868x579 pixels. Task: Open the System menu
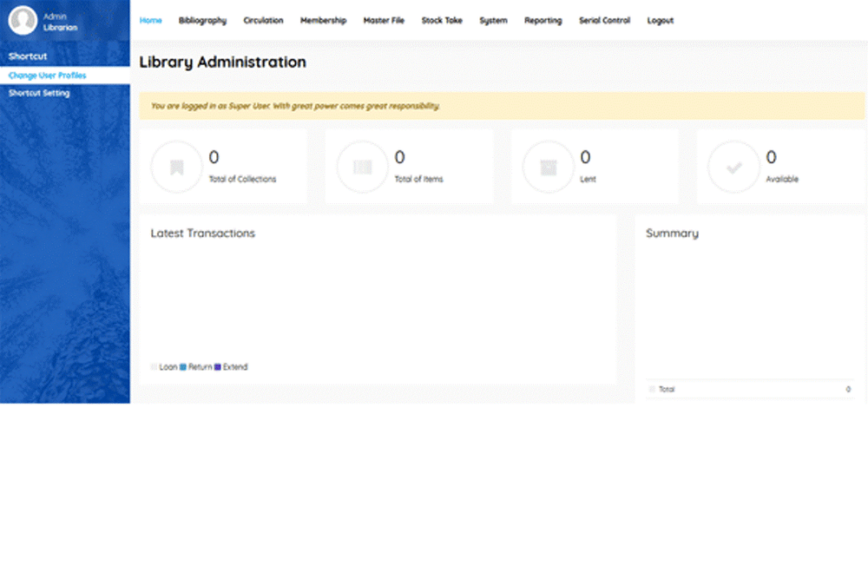coord(493,20)
